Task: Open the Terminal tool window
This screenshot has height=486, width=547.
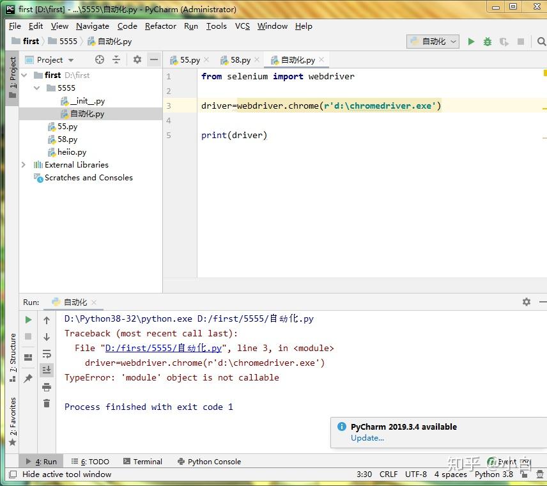Action: pyautogui.click(x=143, y=462)
